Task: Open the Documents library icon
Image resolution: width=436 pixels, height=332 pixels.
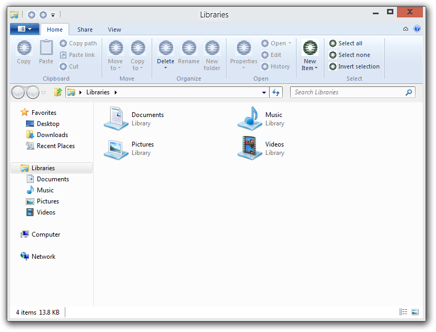Action: tap(116, 119)
